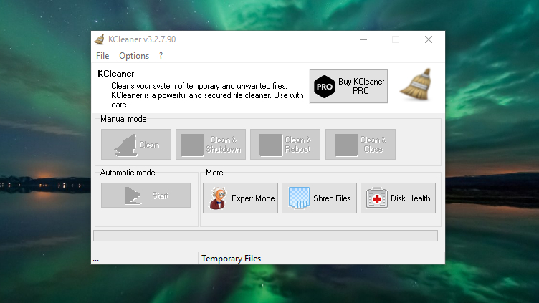Open the Disk Health tool
This screenshot has width=539, height=303.
398,198
